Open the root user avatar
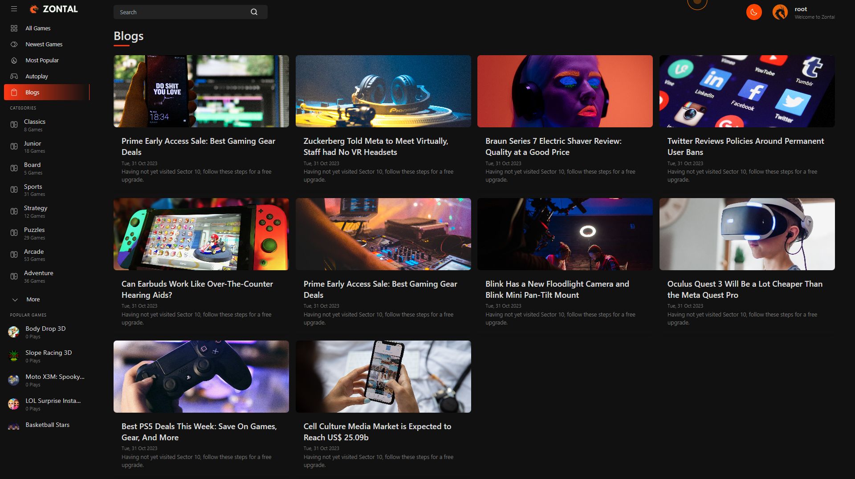This screenshot has height=479, width=855. (780, 12)
